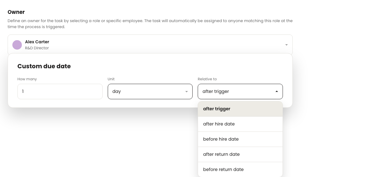
Task: Pick after return date from list
Action: (240, 154)
